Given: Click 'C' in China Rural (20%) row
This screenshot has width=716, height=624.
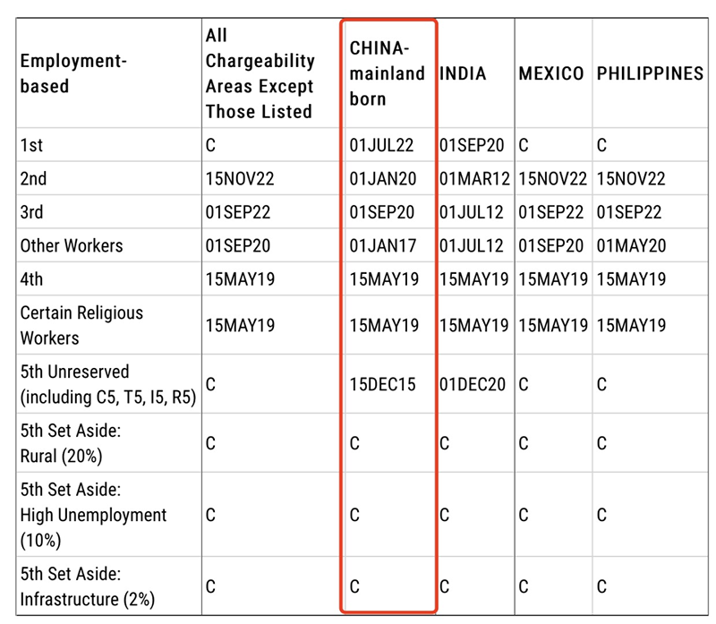Looking at the screenshot, I should tap(354, 443).
